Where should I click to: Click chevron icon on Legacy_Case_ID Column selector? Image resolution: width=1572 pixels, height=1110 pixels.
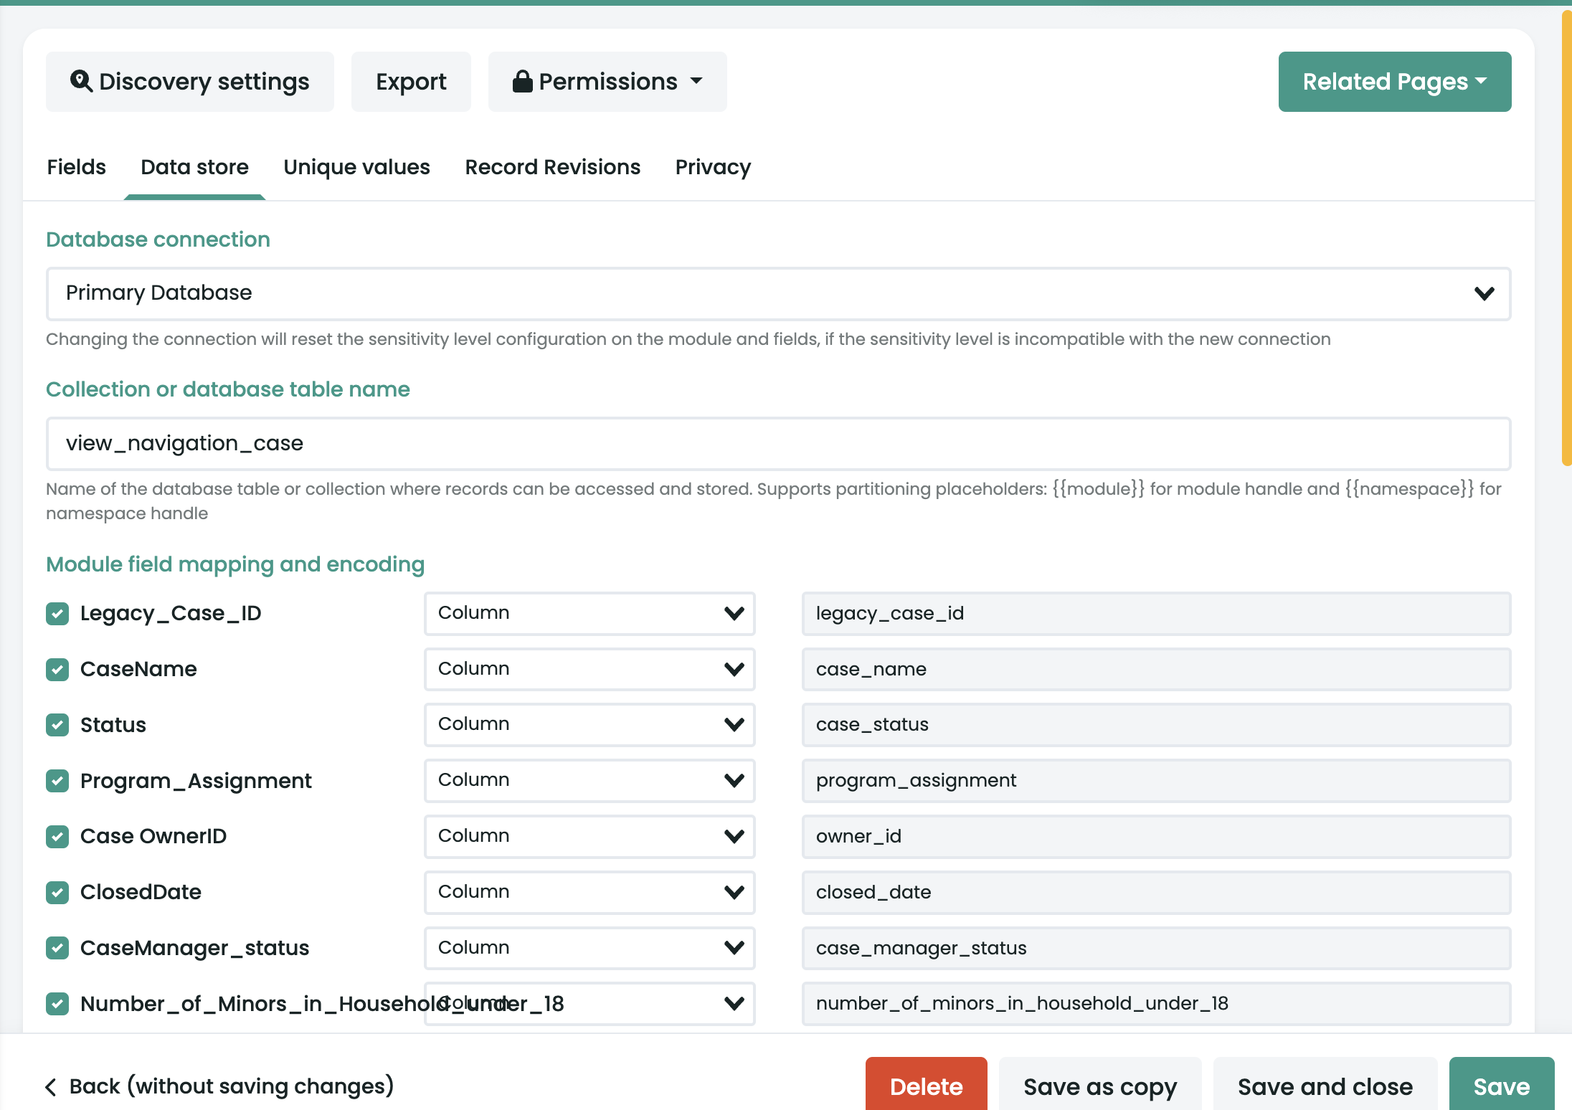734,613
